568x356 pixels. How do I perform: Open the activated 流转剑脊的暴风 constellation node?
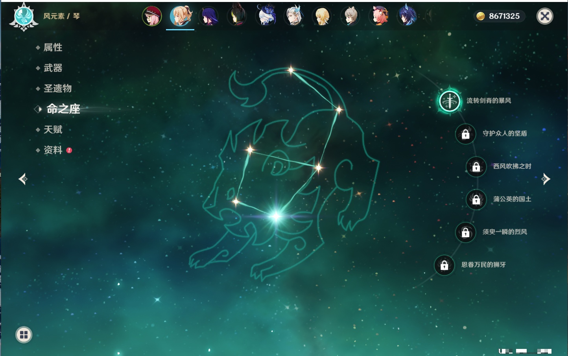pos(449,101)
